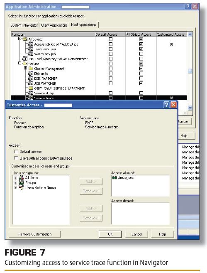Click the function list vertical scrollbar thumb
The height and width of the screenshot is (273, 207).
pyautogui.click(x=190, y=71)
